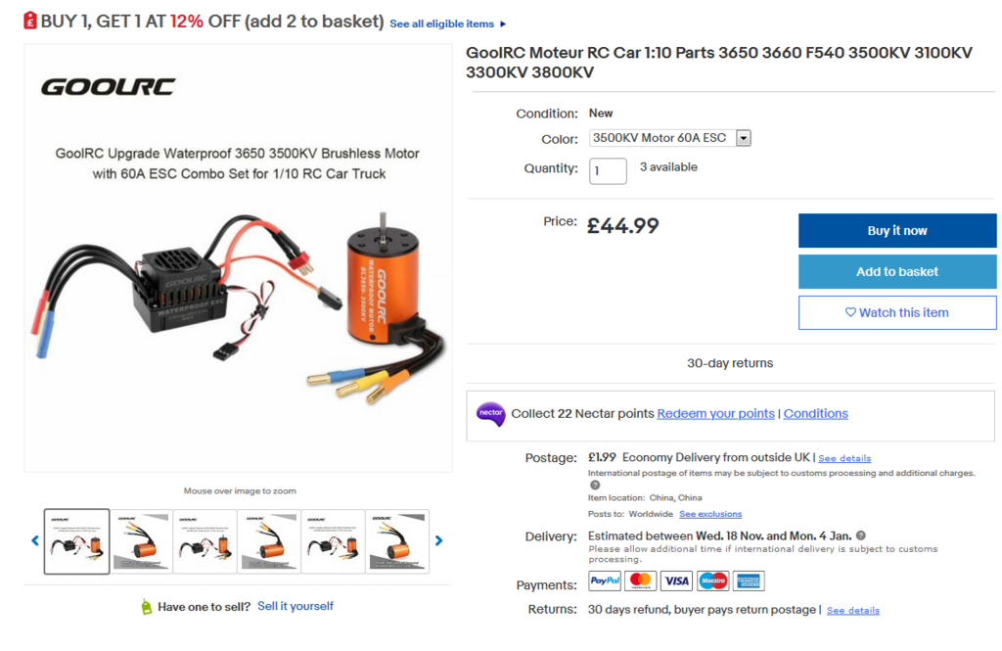This screenshot has height=651, width=1002.
Task: Add the item to basket
Action: coord(896,272)
